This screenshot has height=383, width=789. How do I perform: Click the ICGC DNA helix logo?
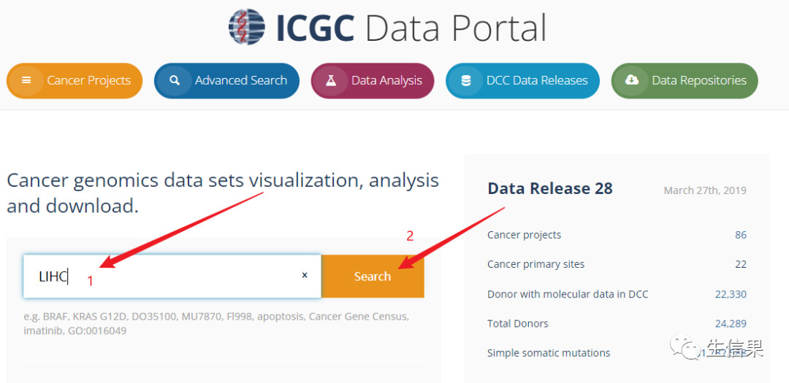[x=247, y=27]
